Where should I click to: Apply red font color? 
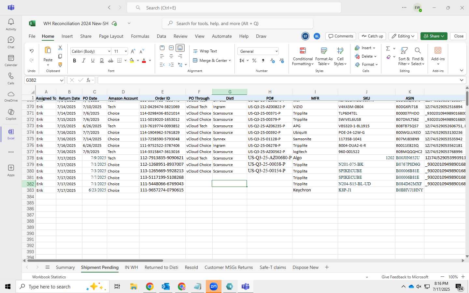pyautogui.click(x=144, y=61)
